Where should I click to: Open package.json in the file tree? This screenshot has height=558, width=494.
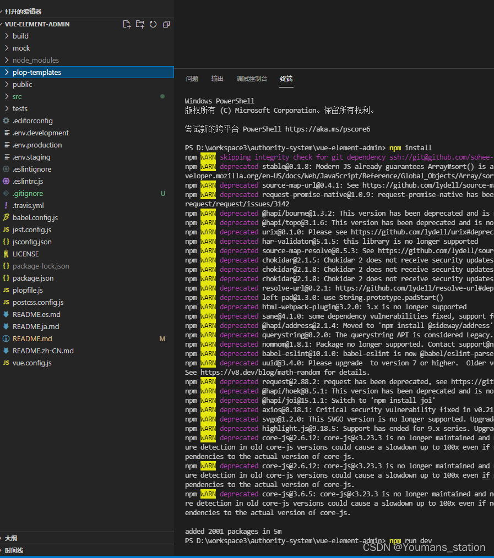(32, 278)
